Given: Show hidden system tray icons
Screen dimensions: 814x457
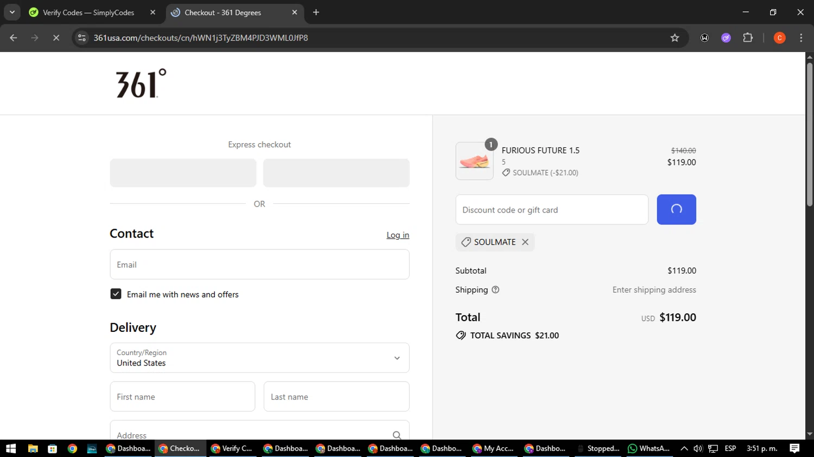Looking at the screenshot, I should click(x=684, y=448).
